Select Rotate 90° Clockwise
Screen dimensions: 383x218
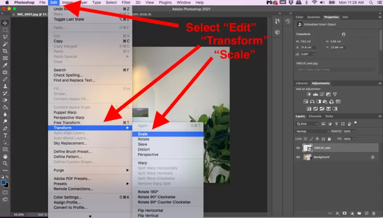coord(168,197)
